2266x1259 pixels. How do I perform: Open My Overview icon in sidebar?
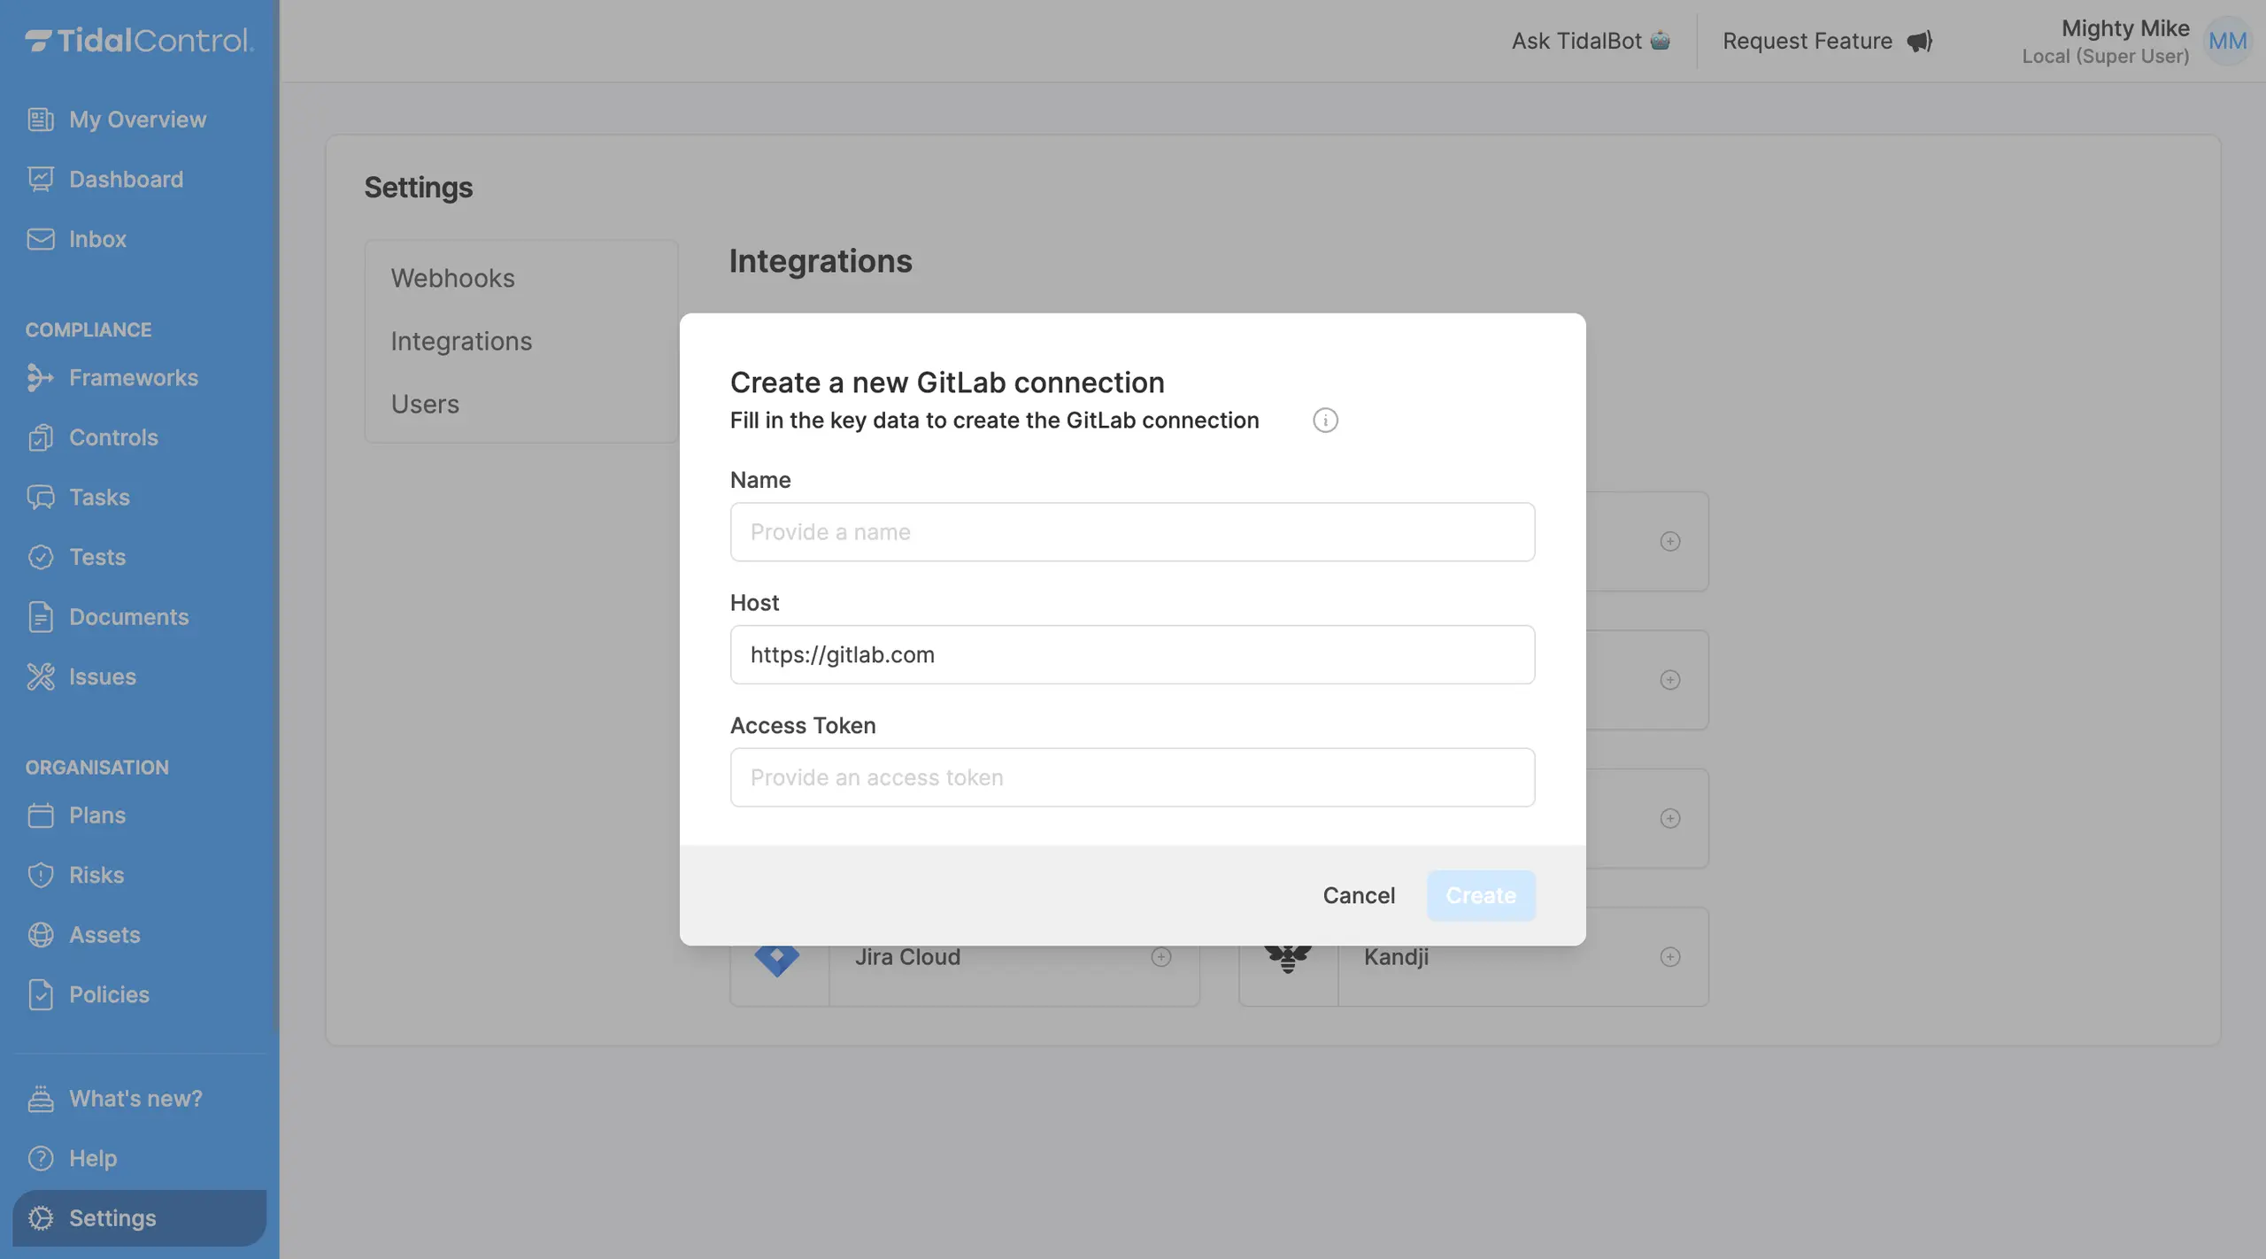41,120
